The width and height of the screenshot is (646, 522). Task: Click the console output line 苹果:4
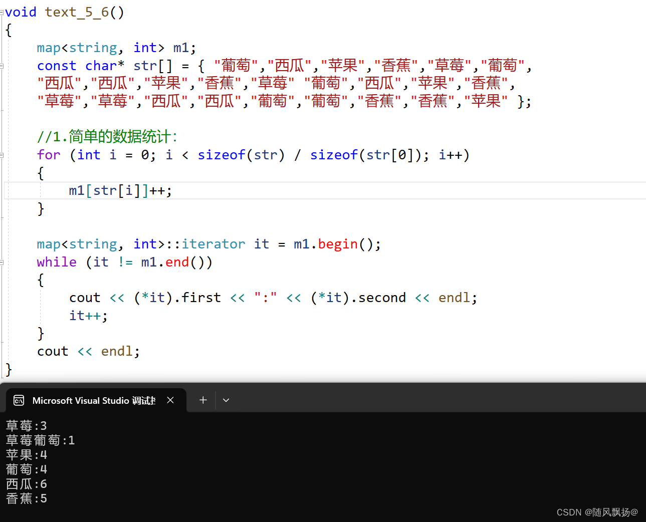pyautogui.click(x=27, y=455)
